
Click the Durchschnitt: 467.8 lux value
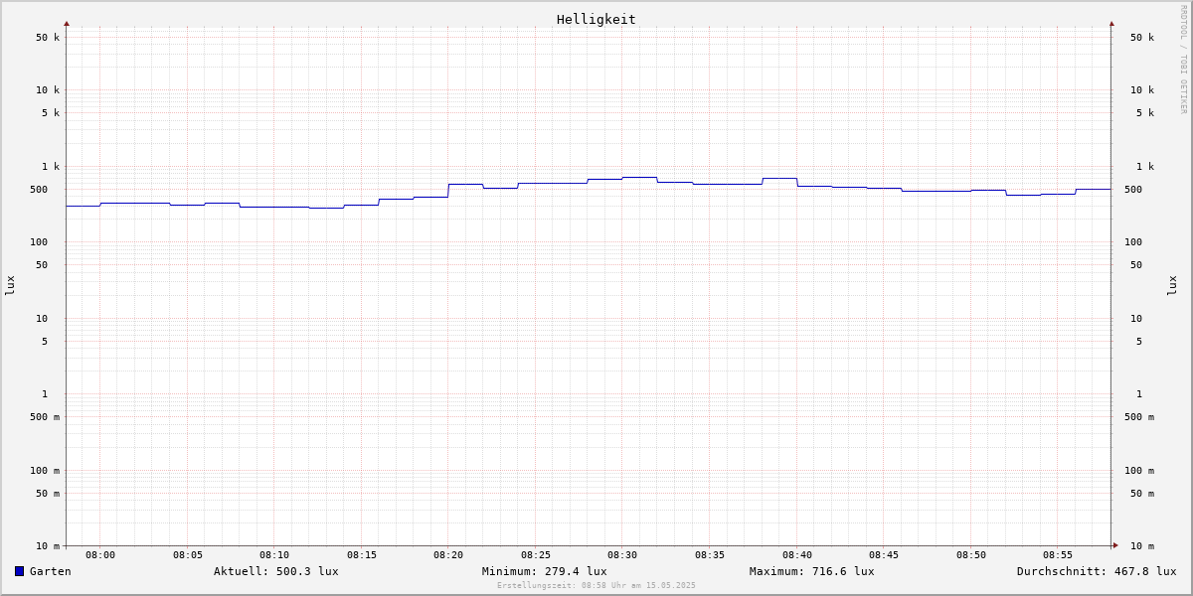click(1097, 571)
